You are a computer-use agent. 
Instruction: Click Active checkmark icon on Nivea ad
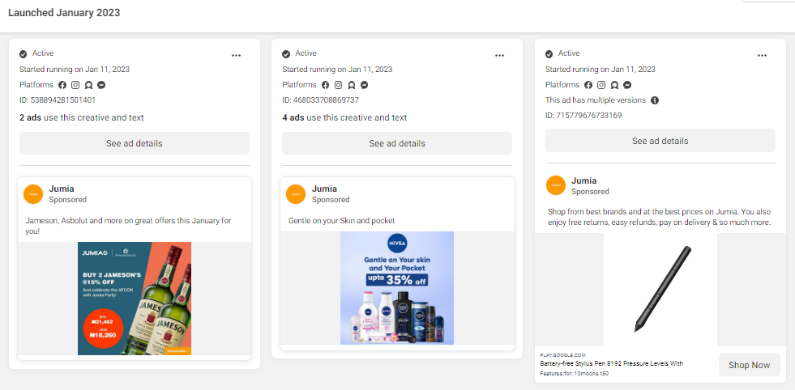[x=286, y=53]
